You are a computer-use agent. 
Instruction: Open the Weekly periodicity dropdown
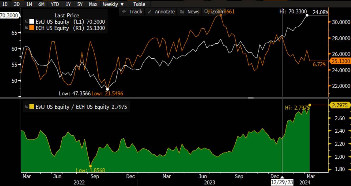click(113, 4)
